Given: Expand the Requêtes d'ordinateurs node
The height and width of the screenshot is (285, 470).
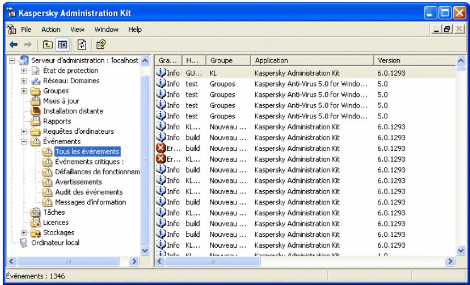Looking at the screenshot, I should (x=24, y=132).
